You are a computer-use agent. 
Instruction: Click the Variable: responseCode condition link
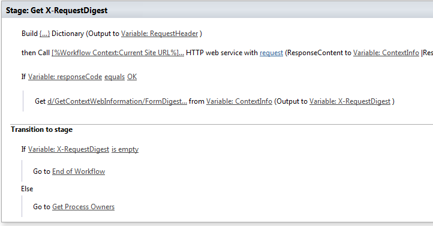[x=65, y=77]
